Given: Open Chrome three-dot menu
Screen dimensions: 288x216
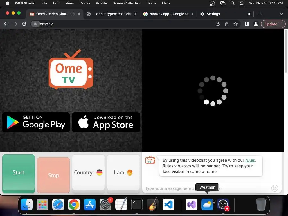Looking at the screenshot, I should click(282, 24).
